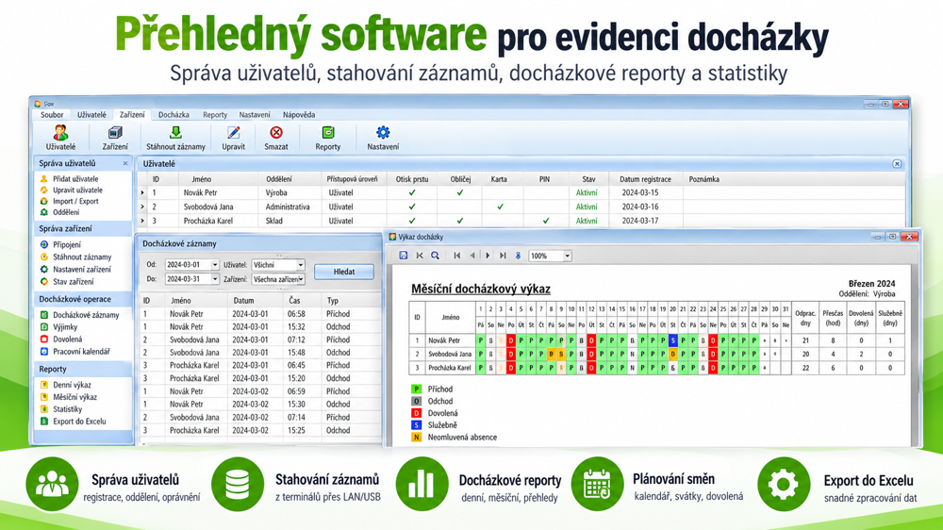
Task: Click the red Dovolená legend swatch
Action: click(416, 413)
